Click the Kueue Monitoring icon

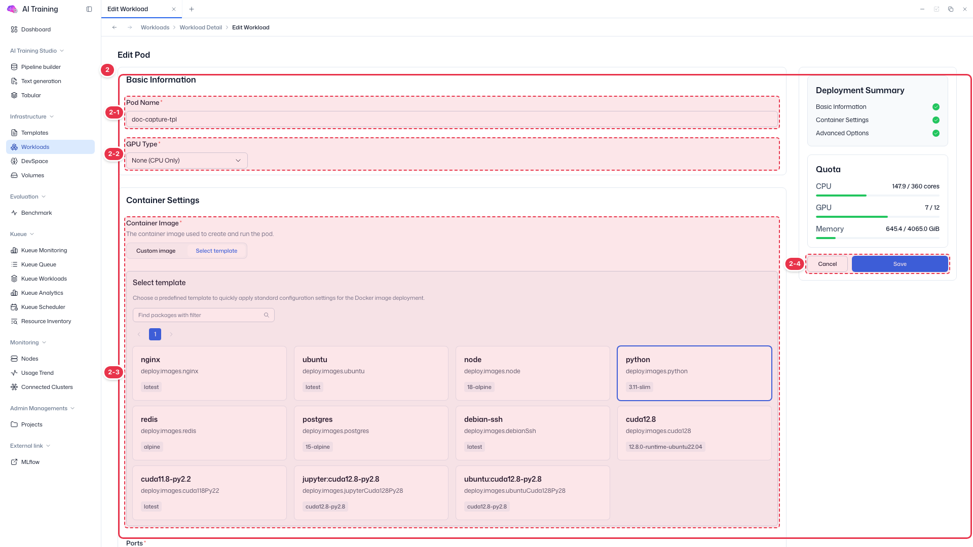coord(14,250)
